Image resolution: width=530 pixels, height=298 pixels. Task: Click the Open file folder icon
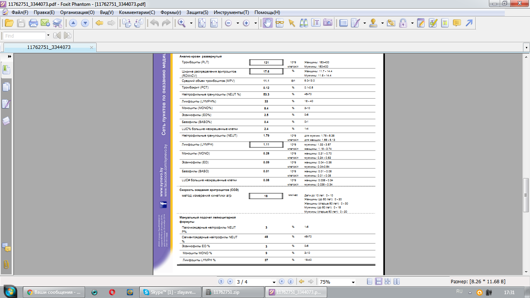[x=9, y=23]
